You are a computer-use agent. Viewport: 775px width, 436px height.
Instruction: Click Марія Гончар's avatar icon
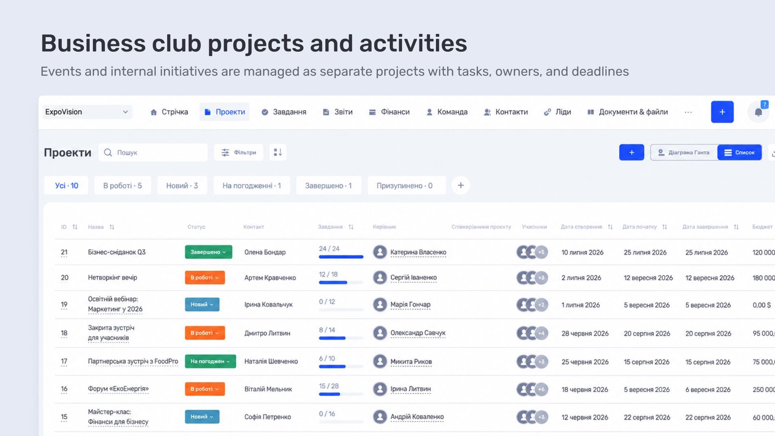(x=380, y=304)
